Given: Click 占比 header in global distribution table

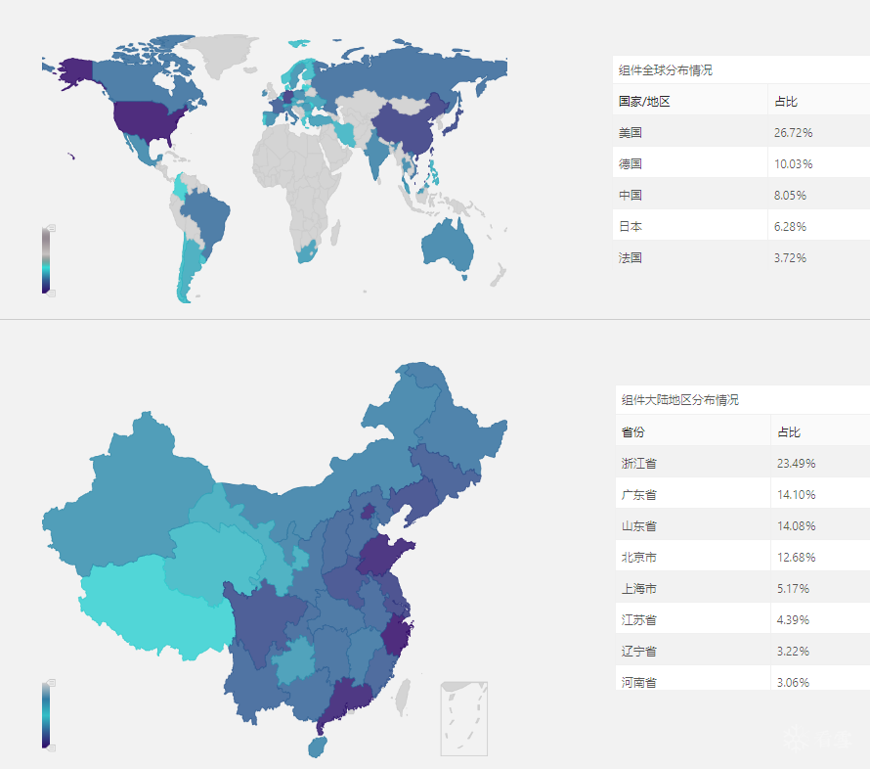Looking at the screenshot, I should 786,102.
